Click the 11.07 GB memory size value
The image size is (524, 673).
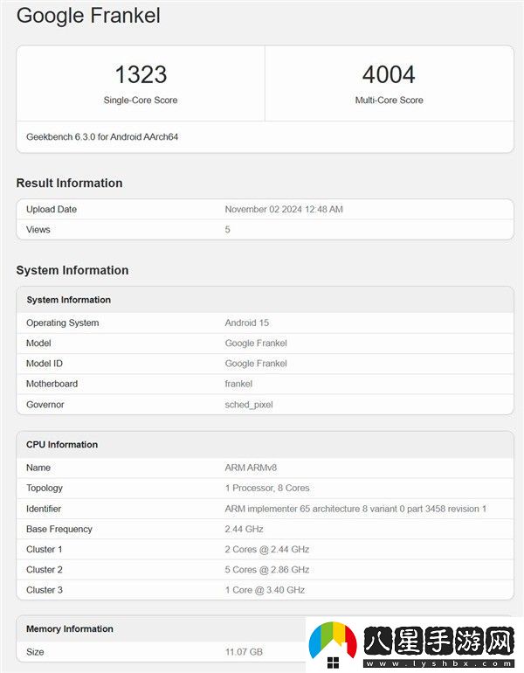(x=244, y=652)
